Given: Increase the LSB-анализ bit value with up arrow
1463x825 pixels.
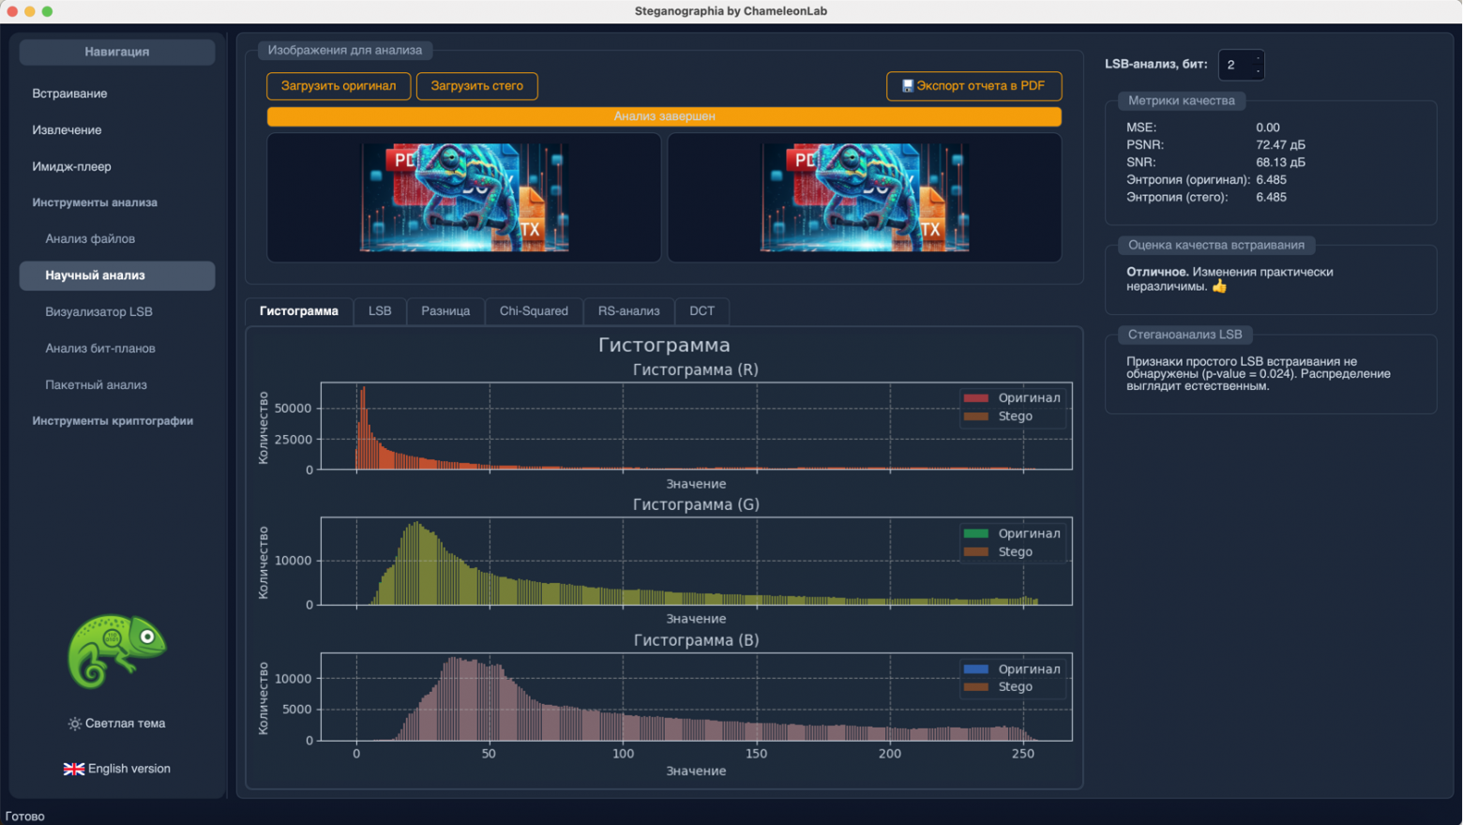Looking at the screenshot, I should pyautogui.click(x=1258, y=59).
